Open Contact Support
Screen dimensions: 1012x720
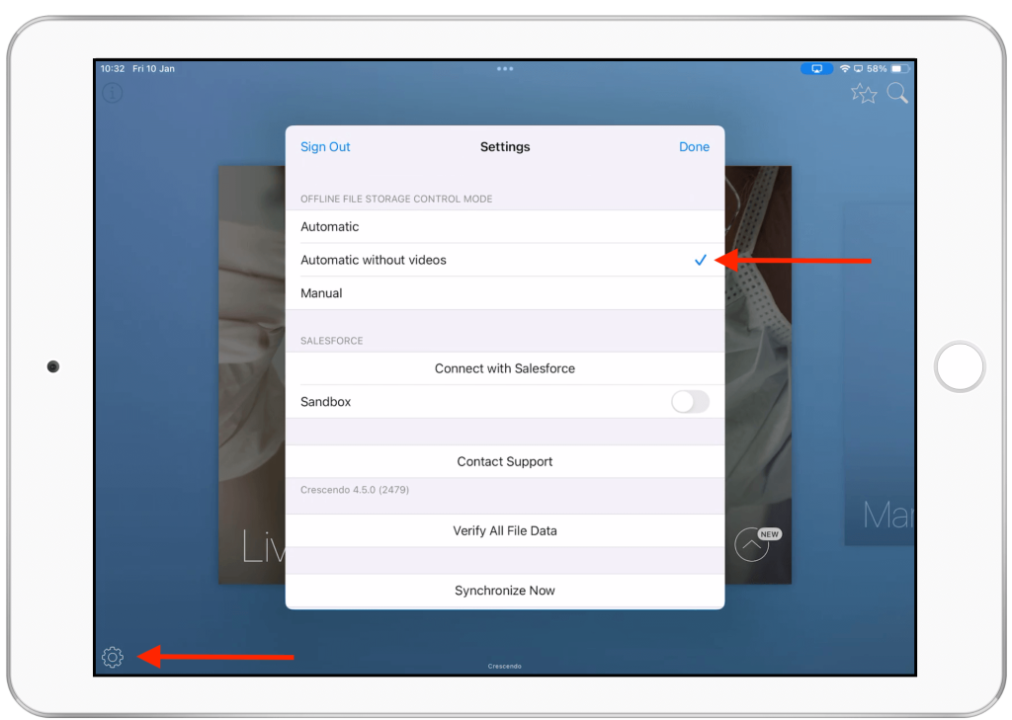505,460
